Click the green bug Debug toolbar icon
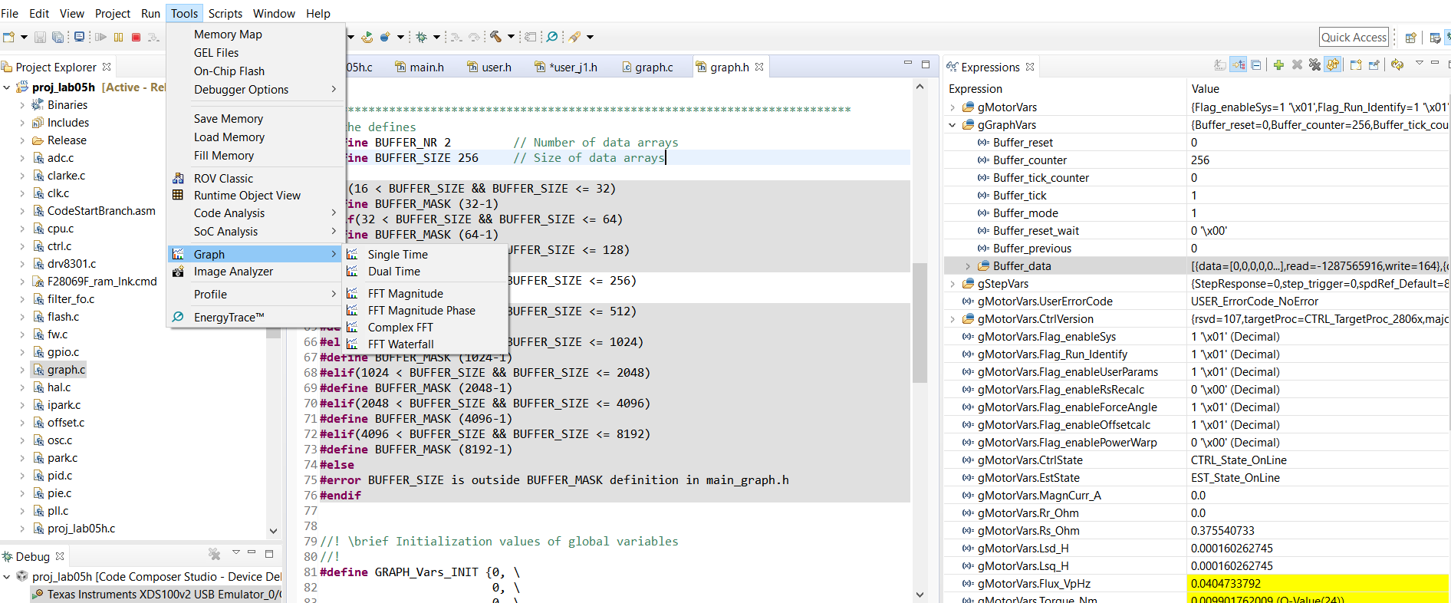 421,37
